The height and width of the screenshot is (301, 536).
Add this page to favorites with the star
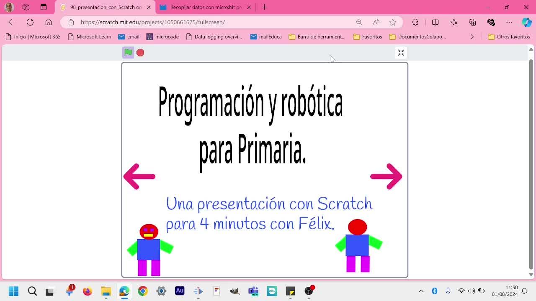point(393,22)
